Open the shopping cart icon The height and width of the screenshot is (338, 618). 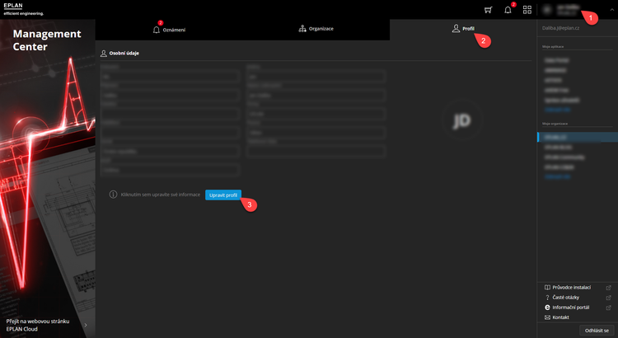488,10
